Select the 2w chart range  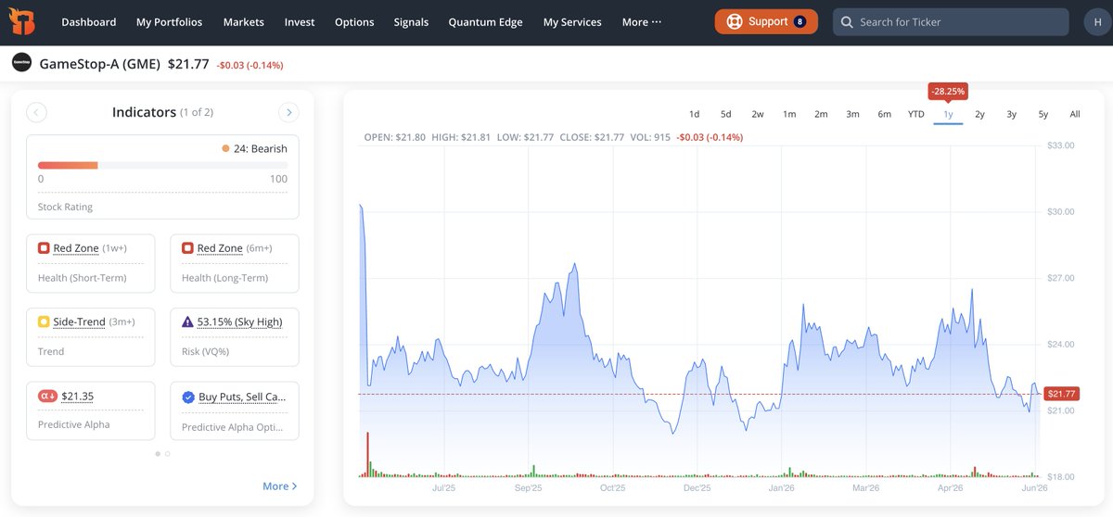758,114
